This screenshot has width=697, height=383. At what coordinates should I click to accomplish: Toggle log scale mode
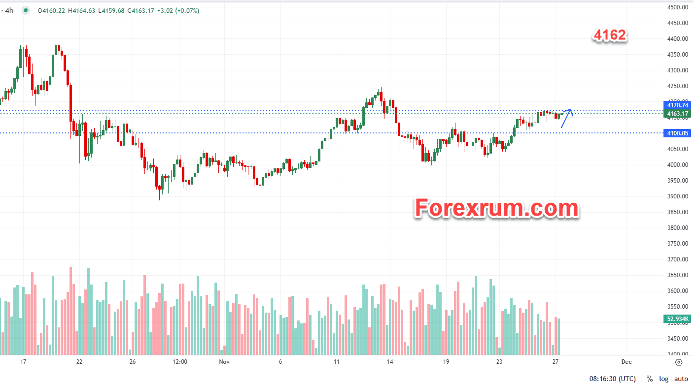point(663,379)
